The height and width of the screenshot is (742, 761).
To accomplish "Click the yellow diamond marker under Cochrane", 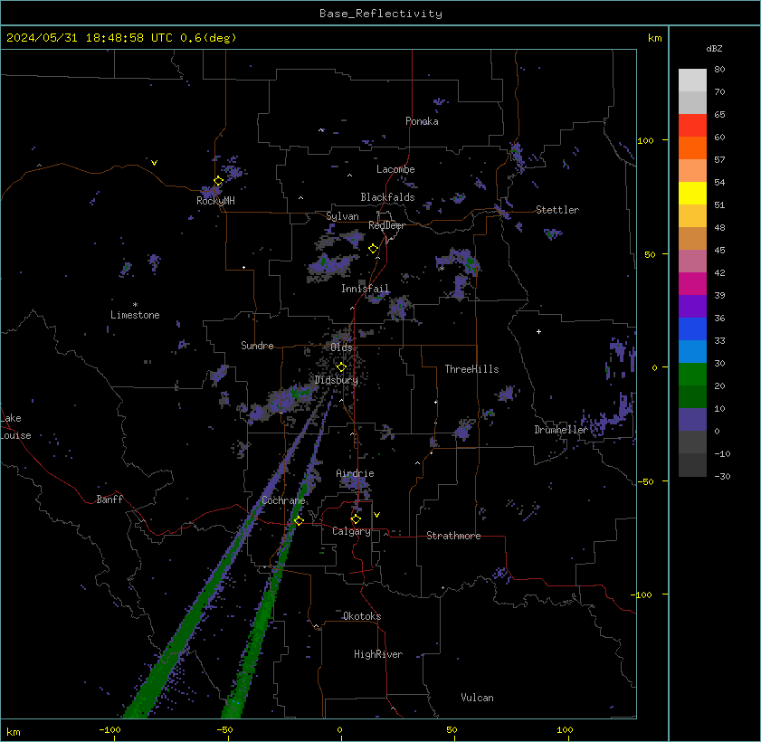I will (299, 520).
